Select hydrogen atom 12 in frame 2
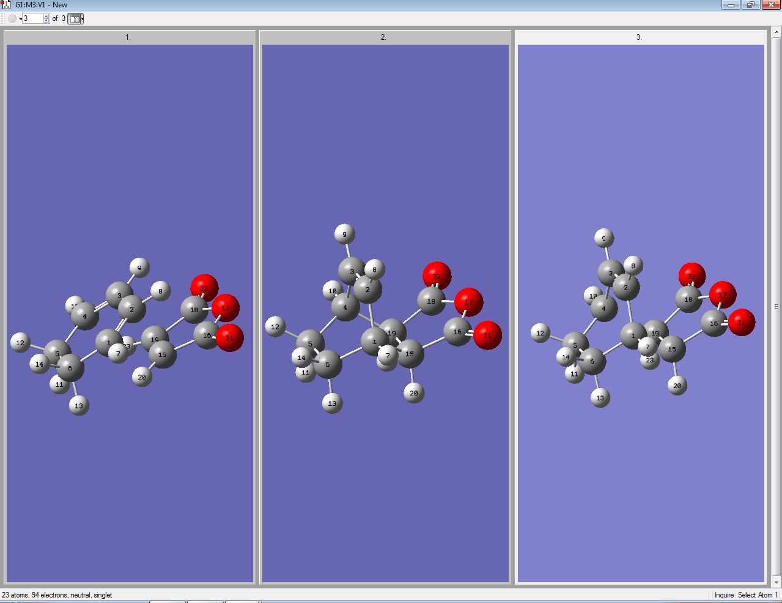The width and height of the screenshot is (782, 603). pos(275,326)
